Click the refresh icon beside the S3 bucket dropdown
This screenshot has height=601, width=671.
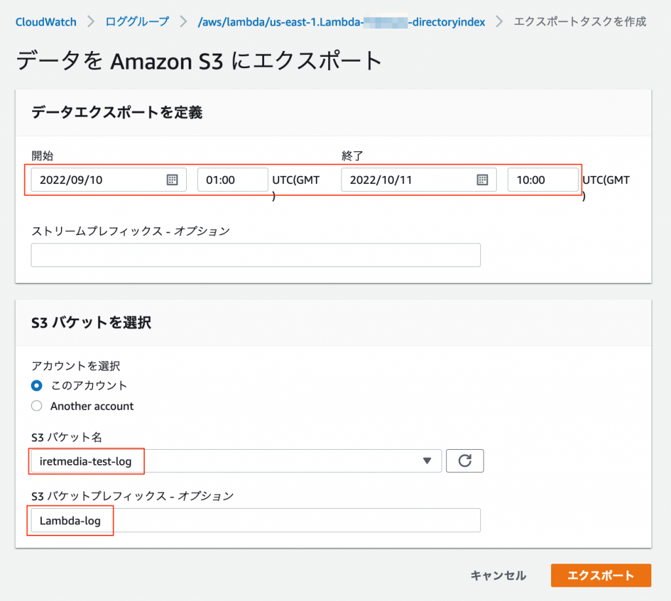(x=465, y=460)
